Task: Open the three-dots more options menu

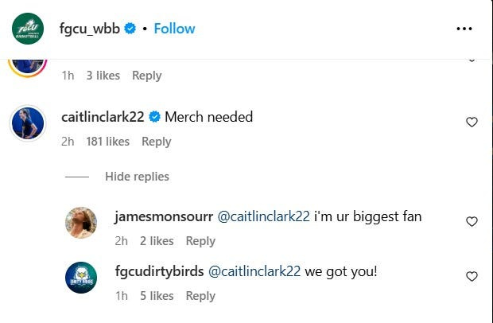Action: 464,29
